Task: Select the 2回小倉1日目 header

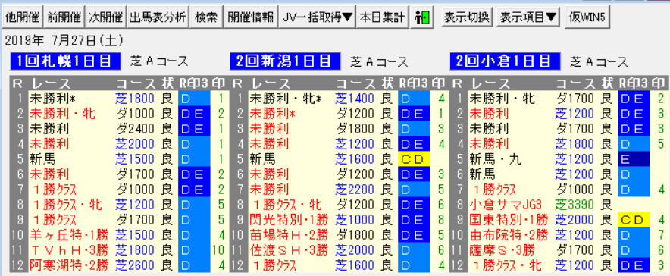Action: (505, 61)
